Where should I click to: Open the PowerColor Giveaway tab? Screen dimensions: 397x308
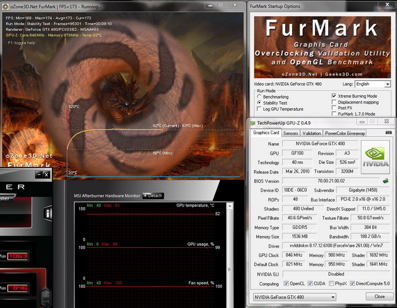coord(345,133)
